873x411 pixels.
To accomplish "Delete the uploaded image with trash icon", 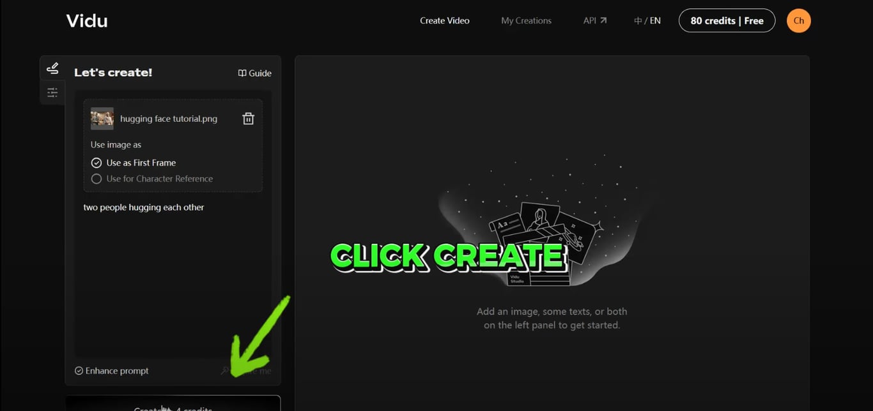I will (x=248, y=119).
